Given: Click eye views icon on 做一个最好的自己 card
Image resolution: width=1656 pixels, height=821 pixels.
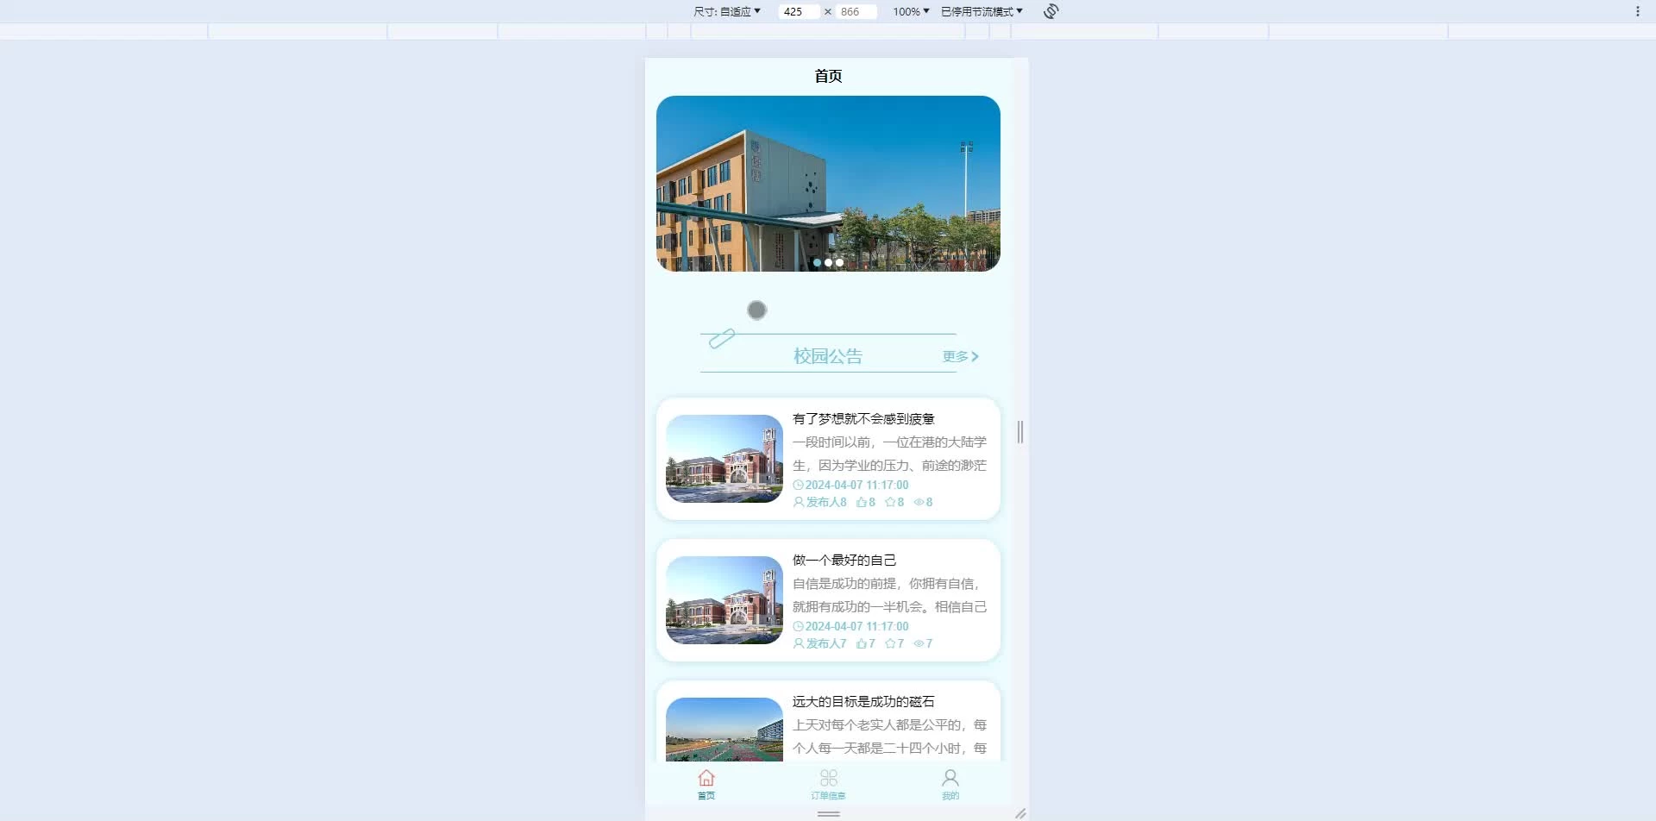Looking at the screenshot, I should (x=919, y=643).
